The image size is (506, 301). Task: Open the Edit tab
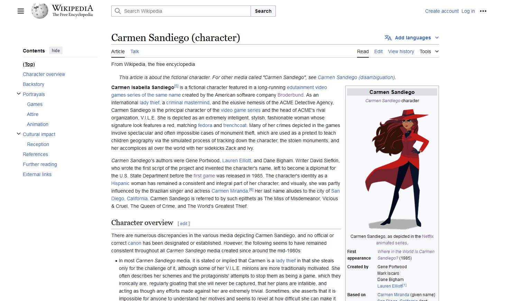click(x=378, y=51)
